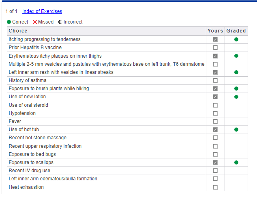
Task: Check the History of asthma box
Action: coord(215,80)
